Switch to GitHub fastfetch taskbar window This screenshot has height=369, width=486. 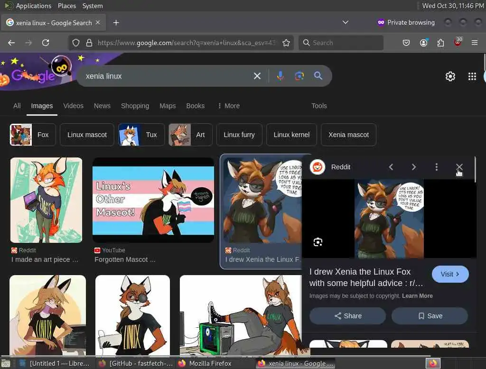(x=136, y=363)
